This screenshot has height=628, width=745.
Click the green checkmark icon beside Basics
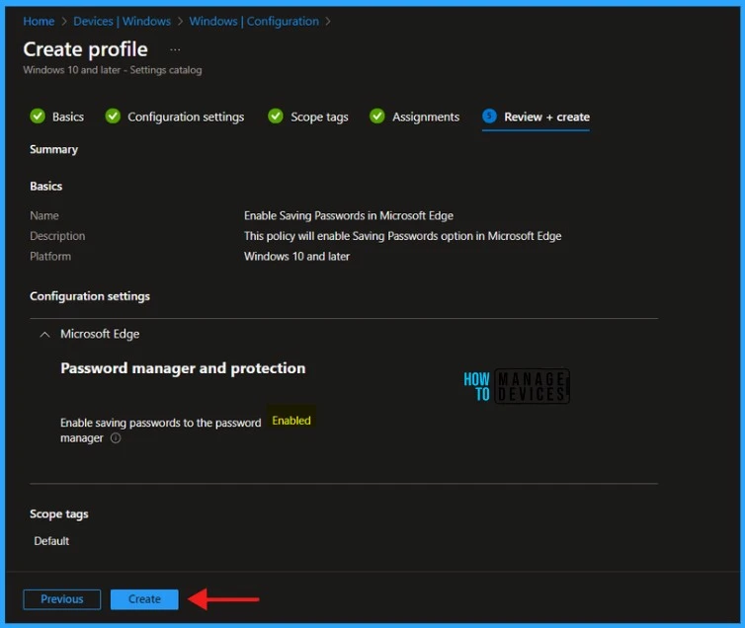[x=38, y=117]
